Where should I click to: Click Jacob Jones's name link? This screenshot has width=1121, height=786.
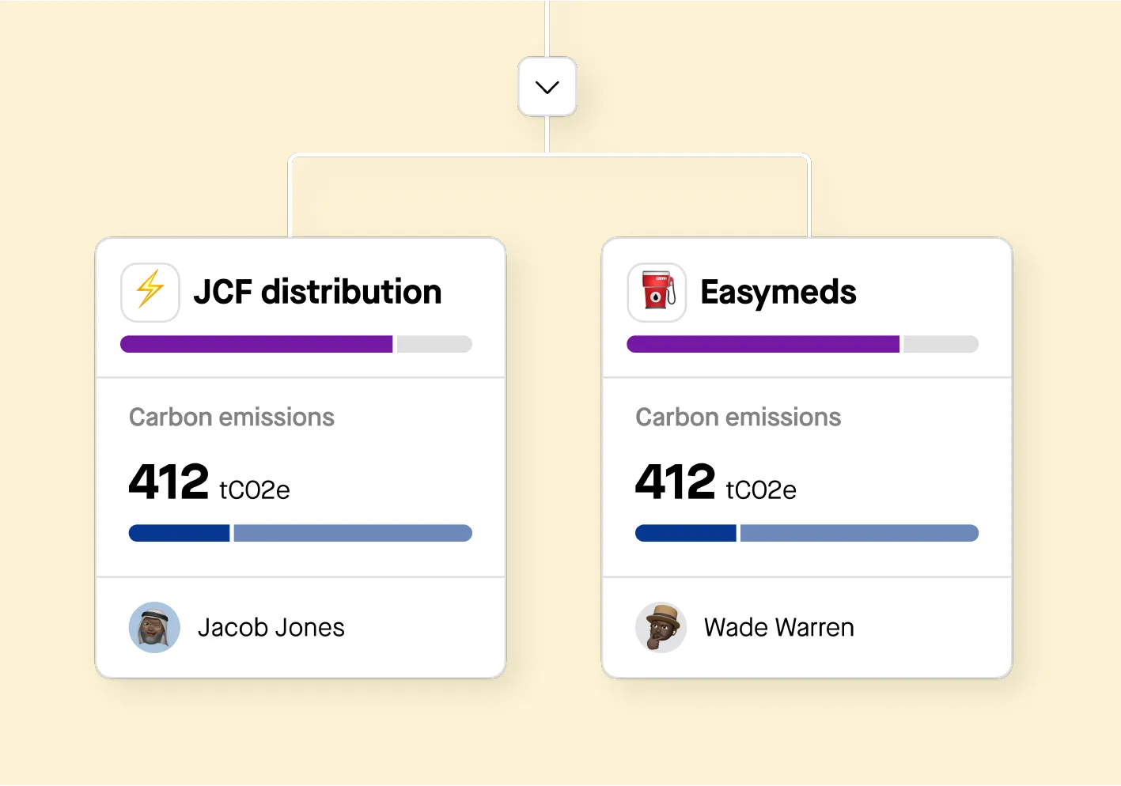coord(271,627)
